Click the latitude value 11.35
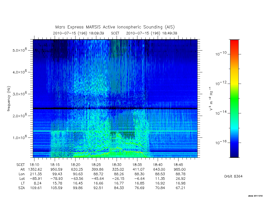 pyautogui.click(x=160, y=179)
